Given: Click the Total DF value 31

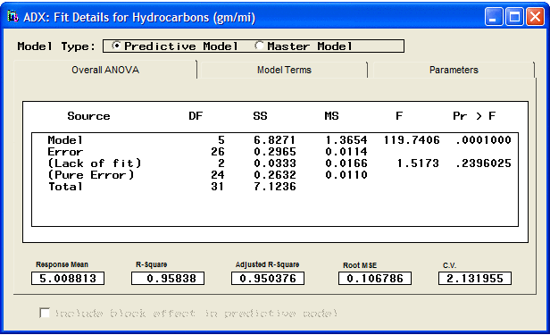Looking at the screenshot, I should [x=218, y=187].
